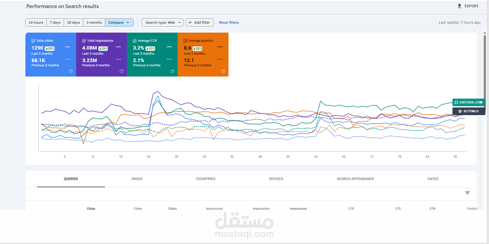489x244 pixels.
Task: Open help for Average position card
Action: click(223, 71)
